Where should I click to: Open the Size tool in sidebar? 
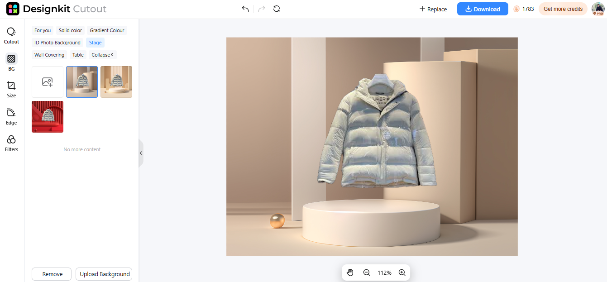11,89
